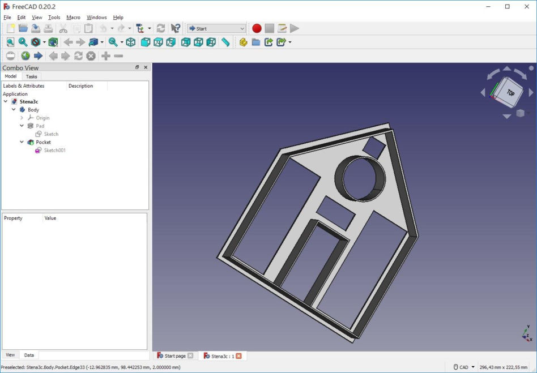The image size is (537, 373).
Task: Open the zoom options dropdown arrow
Action: pos(122,42)
